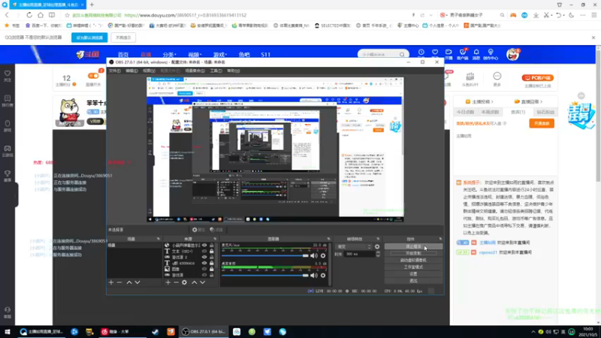Click the Douyu logo in site header
Image resolution: width=601 pixels, height=338 pixels.
click(88, 54)
